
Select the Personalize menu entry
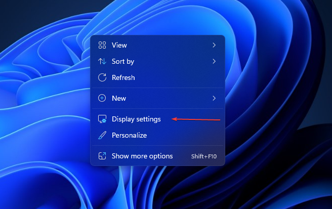coord(157,135)
